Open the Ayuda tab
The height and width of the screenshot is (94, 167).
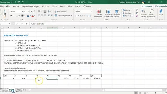[x=77, y=6]
